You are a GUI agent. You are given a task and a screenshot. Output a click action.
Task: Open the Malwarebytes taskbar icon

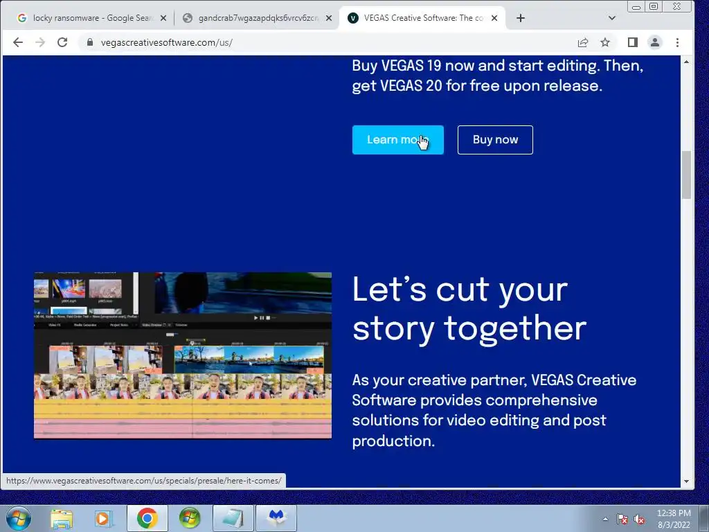coord(276,518)
